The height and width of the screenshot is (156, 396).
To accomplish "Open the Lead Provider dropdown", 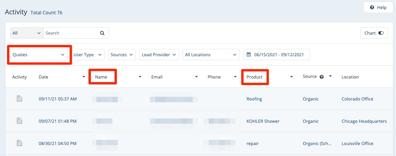I will coord(159,55).
